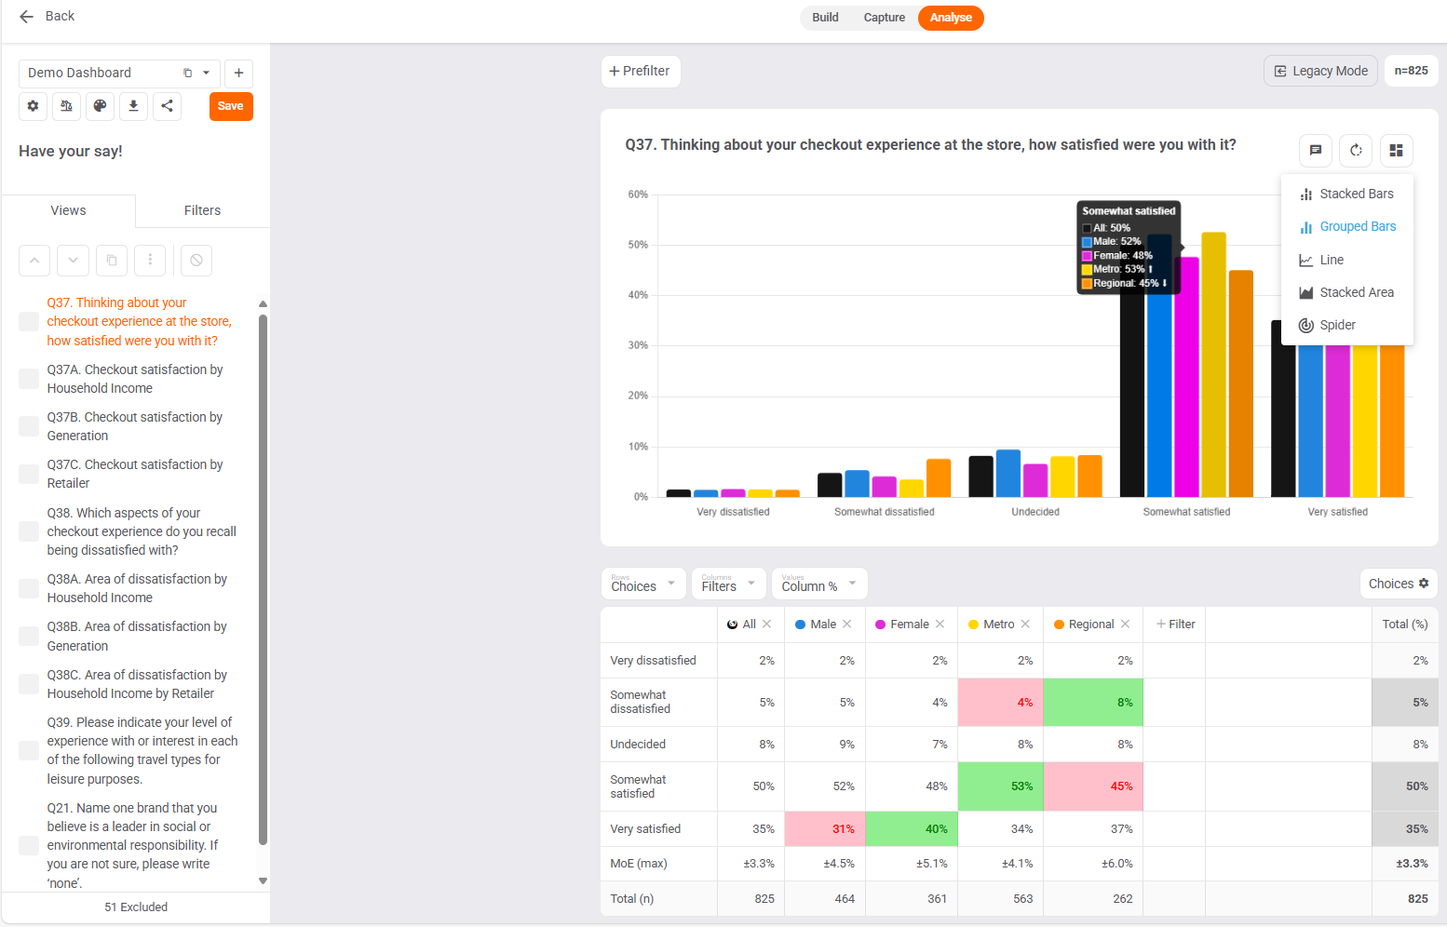Switch to the Filters tab

pos(202,210)
